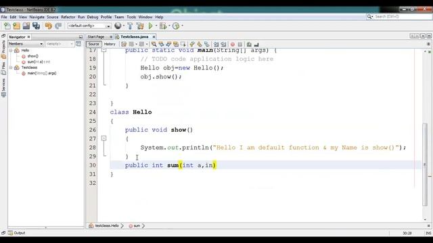Close the Navigator panel tab
The image size is (433, 243).
click(28, 37)
